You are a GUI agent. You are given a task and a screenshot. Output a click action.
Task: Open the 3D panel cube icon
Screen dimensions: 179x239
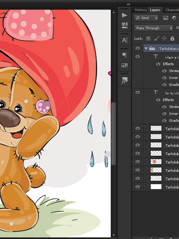pyautogui.click(x=125, y=25)
